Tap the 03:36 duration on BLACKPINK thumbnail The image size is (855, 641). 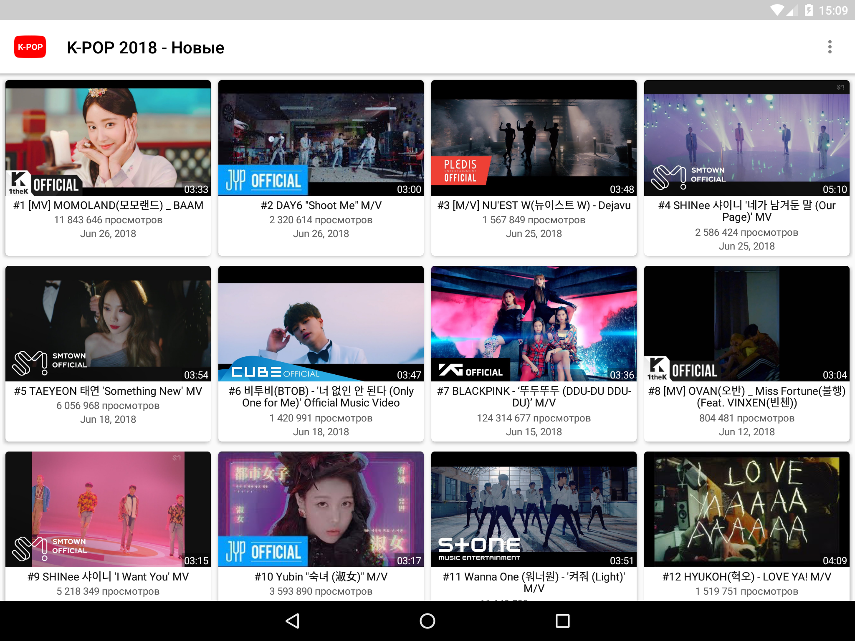[x=622, y=375]
